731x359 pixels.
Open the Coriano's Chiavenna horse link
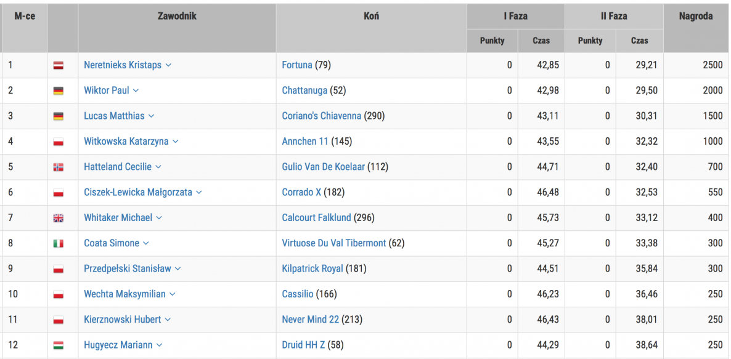pos(322,116)
